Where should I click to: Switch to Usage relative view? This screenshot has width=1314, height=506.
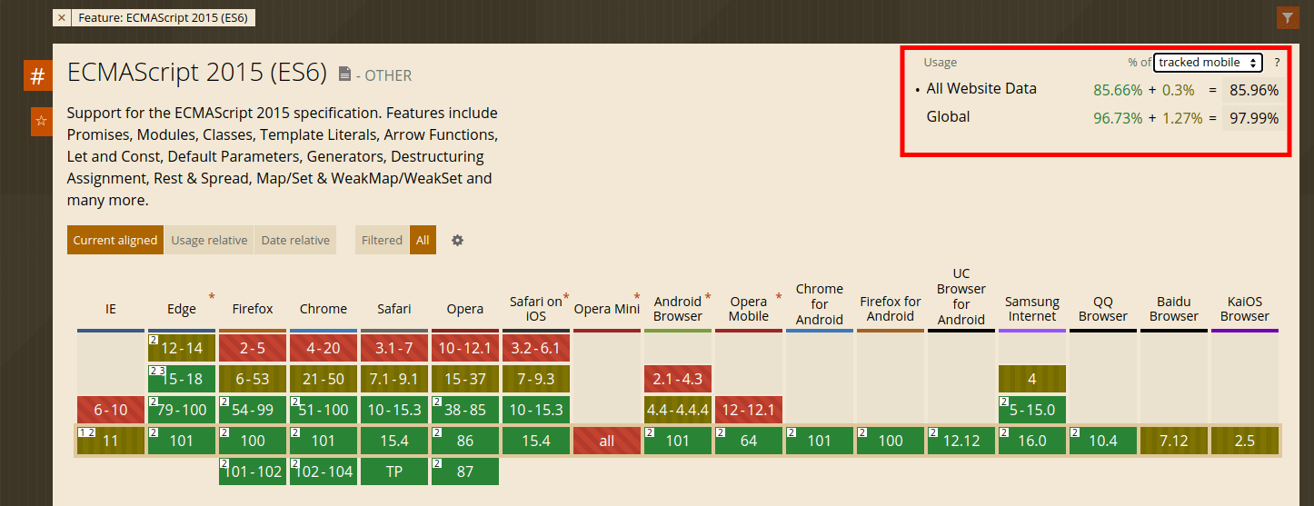tap(209, 240)
